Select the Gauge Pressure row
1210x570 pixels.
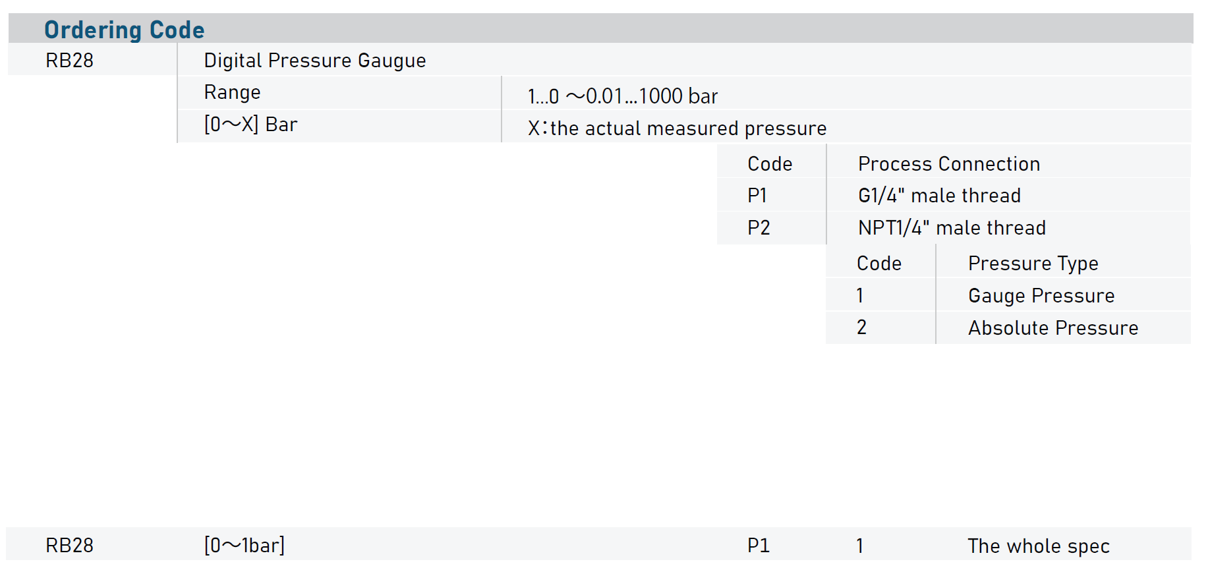tap(1041, 296)
